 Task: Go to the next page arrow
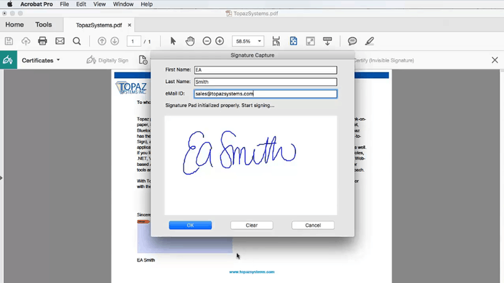click(115, 41)
